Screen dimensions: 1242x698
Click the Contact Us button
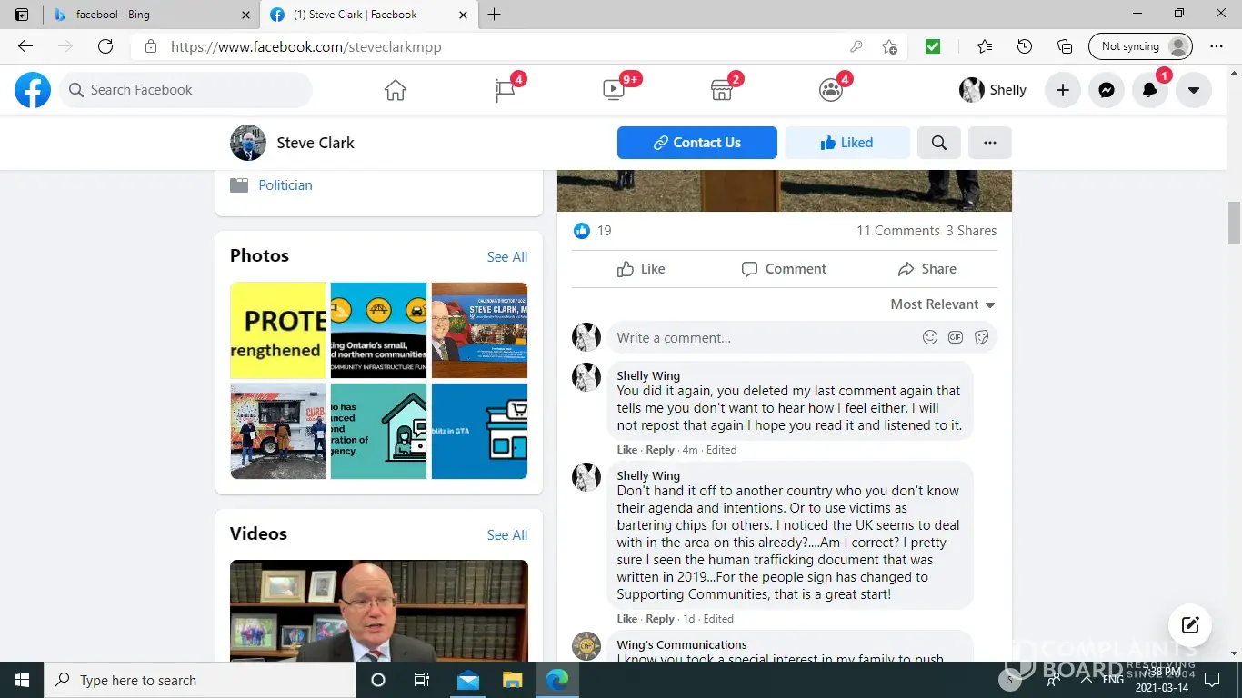(x=697, y=143)
